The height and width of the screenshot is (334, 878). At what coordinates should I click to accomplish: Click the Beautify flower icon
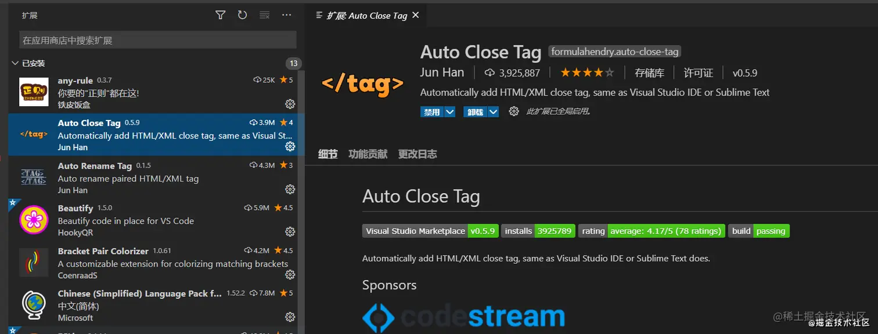pos(34,220)
